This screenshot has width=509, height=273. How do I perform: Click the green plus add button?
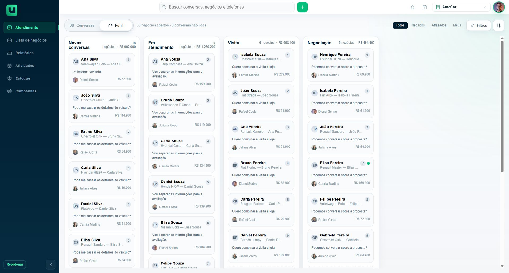click(302, 7)
